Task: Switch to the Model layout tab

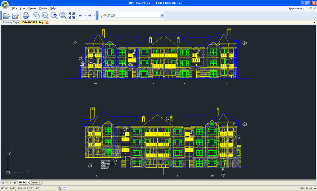Action: pyautogui.click(x=23, y=183)
